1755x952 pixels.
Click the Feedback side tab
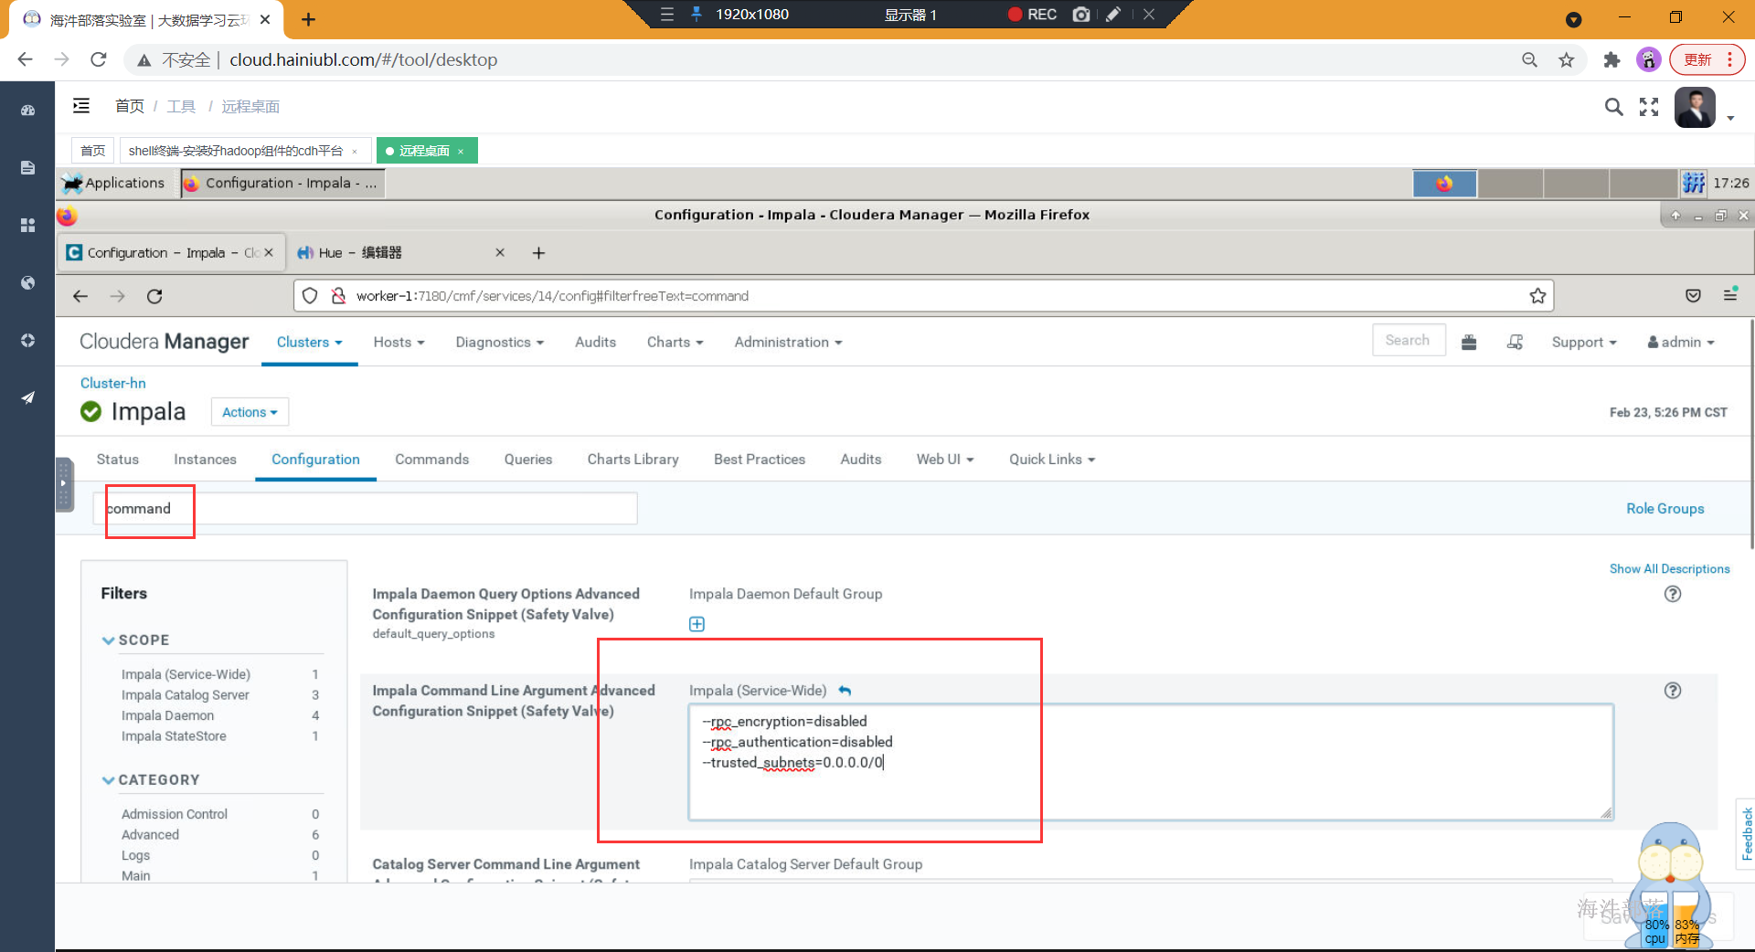(1746, 833)
